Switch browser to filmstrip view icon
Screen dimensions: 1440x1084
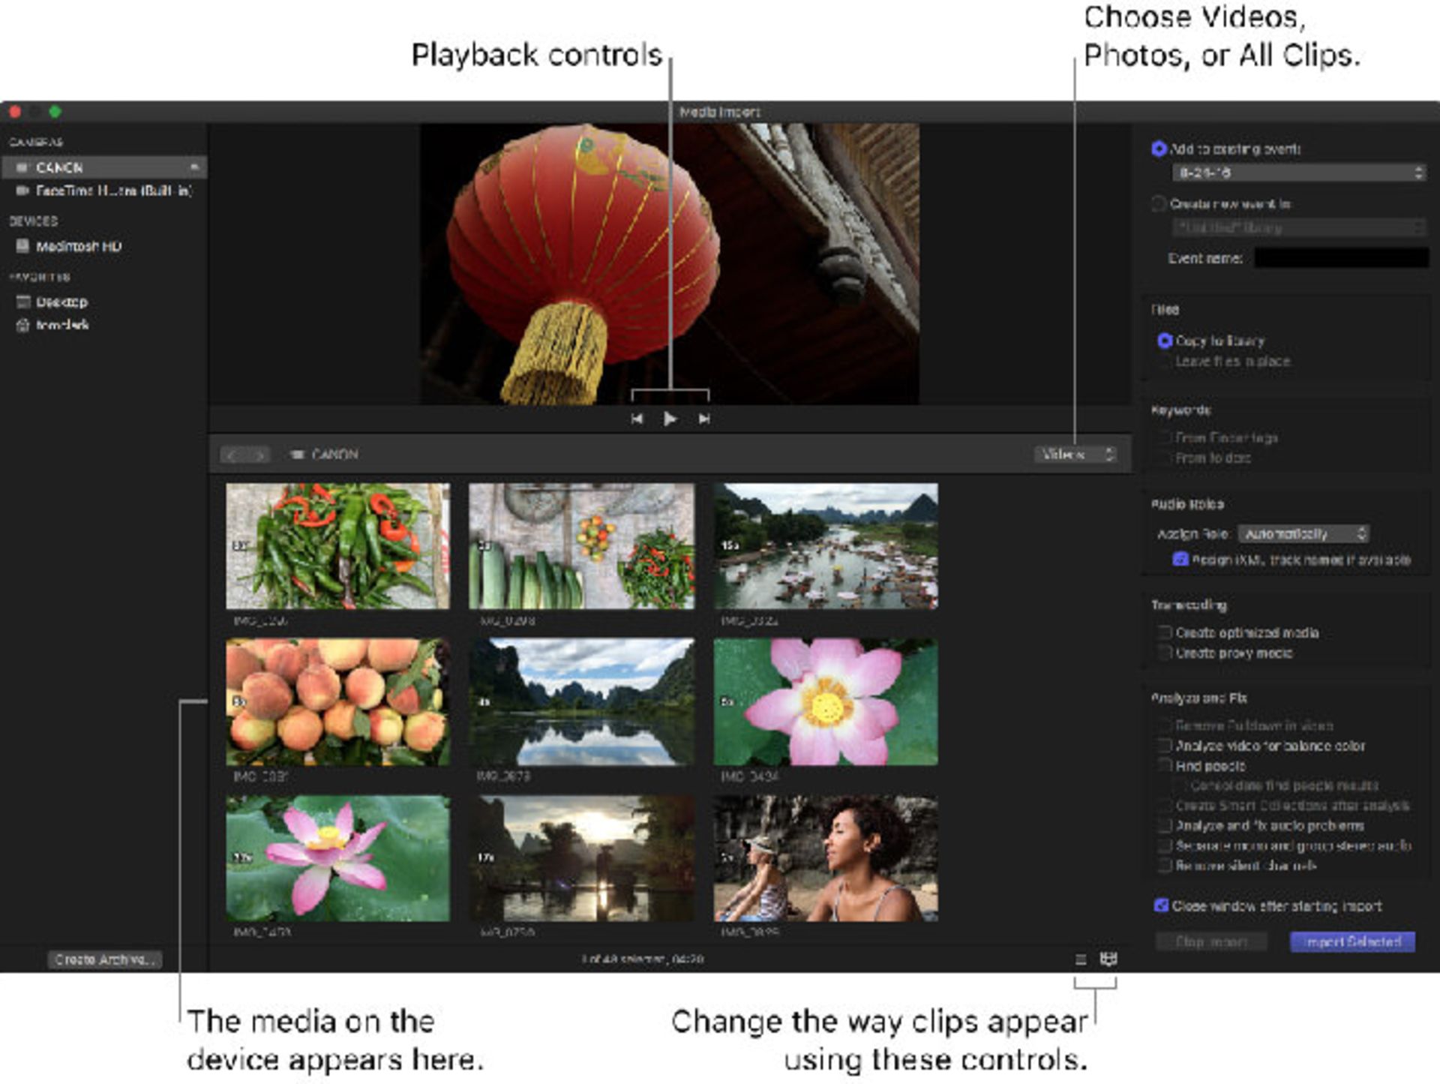[1108, 959]
